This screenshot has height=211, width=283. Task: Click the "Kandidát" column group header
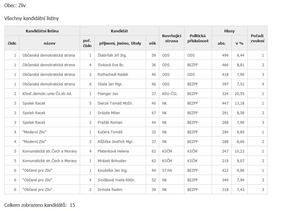[120, 31]
